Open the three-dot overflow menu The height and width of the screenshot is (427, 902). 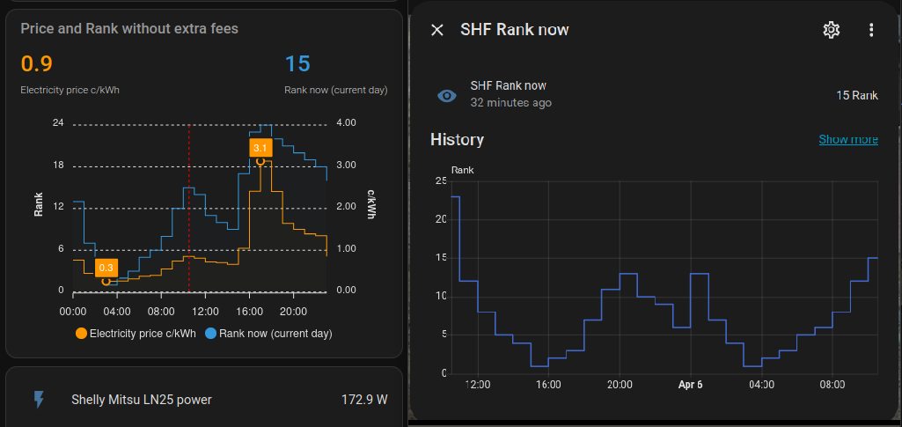point(871,30)
